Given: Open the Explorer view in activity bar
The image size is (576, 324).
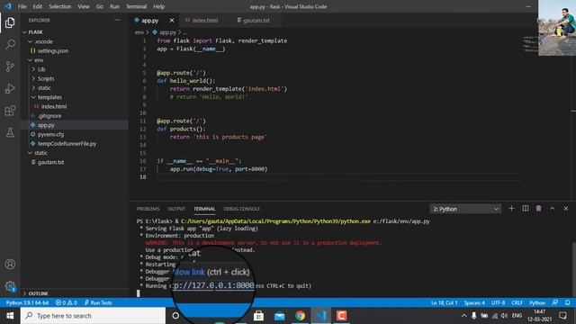Looking at the screenshot, I should tap(10, 22).
